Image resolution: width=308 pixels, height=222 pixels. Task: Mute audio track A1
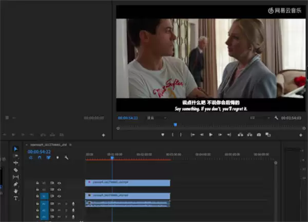[x=59, y=204]
